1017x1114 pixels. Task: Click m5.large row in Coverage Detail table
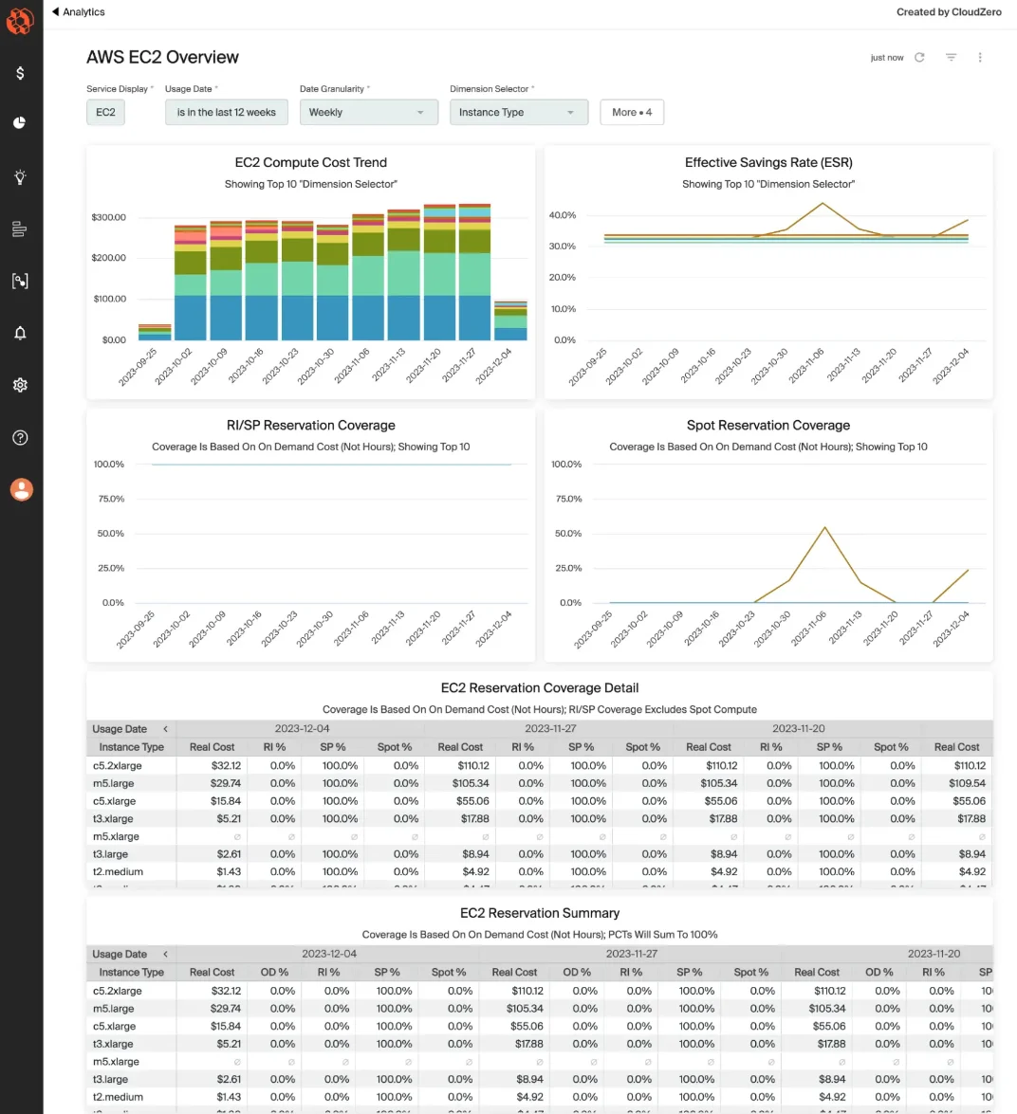[x=540, y=784]
